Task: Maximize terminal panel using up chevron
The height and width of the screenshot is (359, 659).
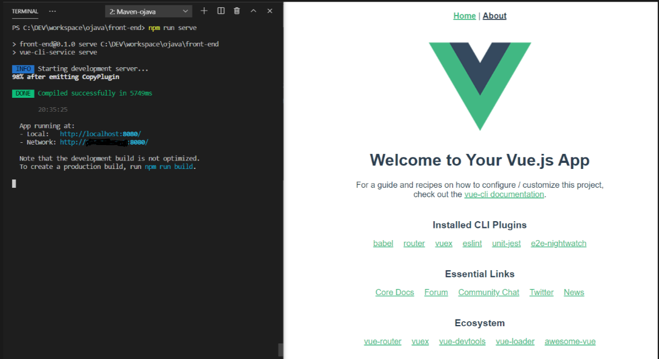Action: 253,11
